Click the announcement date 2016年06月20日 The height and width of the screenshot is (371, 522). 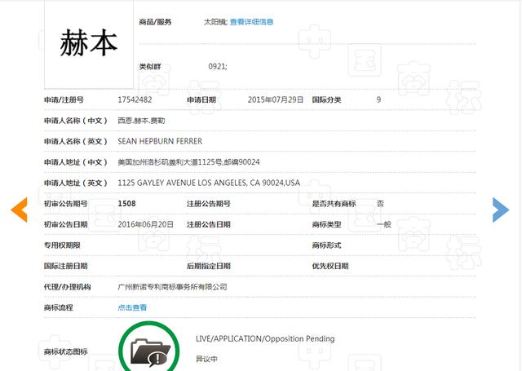(x=145, y=224)
